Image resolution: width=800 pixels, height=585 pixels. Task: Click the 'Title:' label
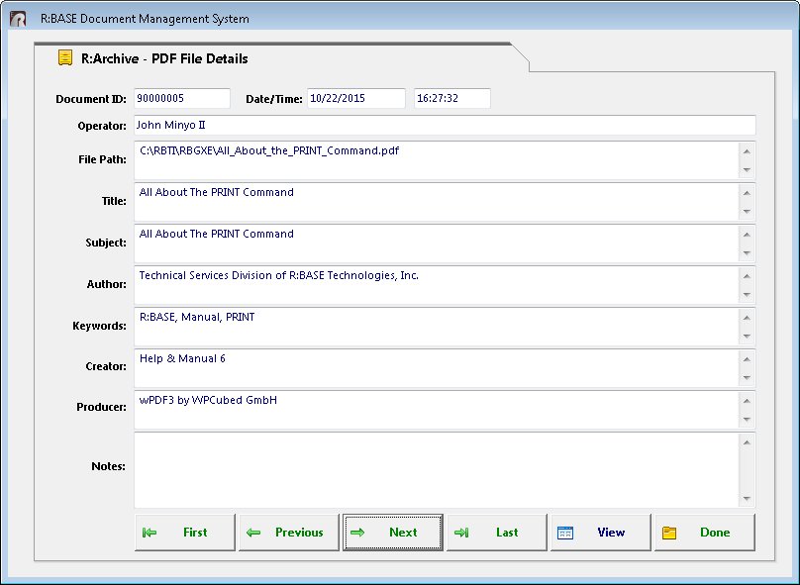[x=114, y=201]
